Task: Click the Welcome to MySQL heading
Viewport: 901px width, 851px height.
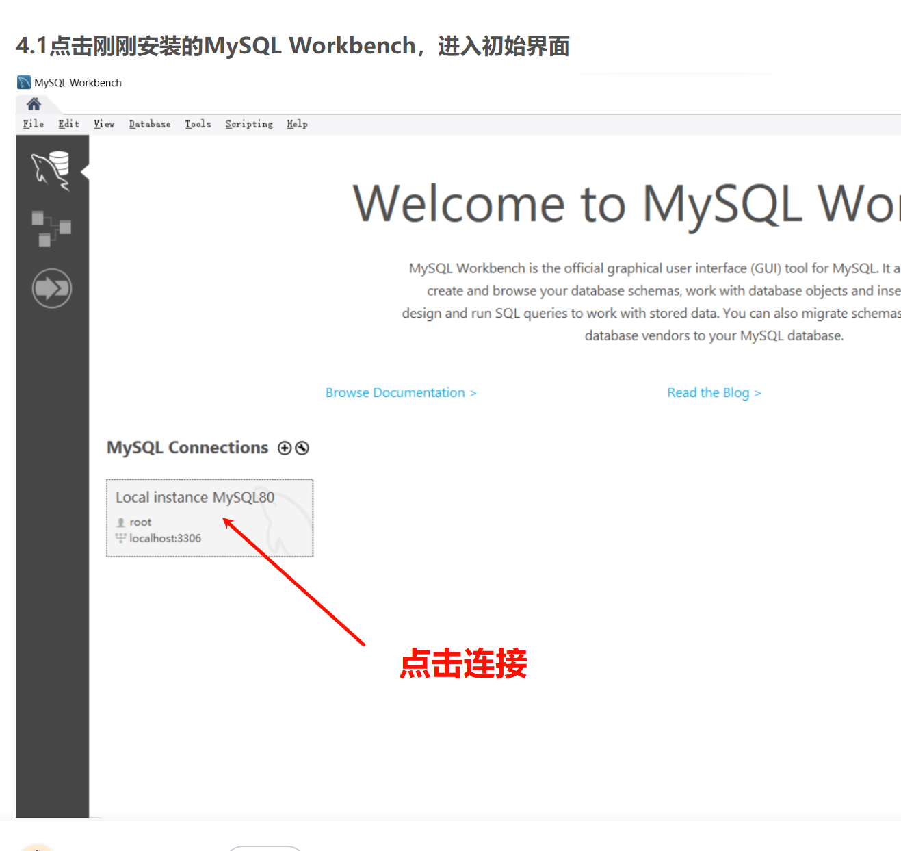Action: click(x=626, y=204)
